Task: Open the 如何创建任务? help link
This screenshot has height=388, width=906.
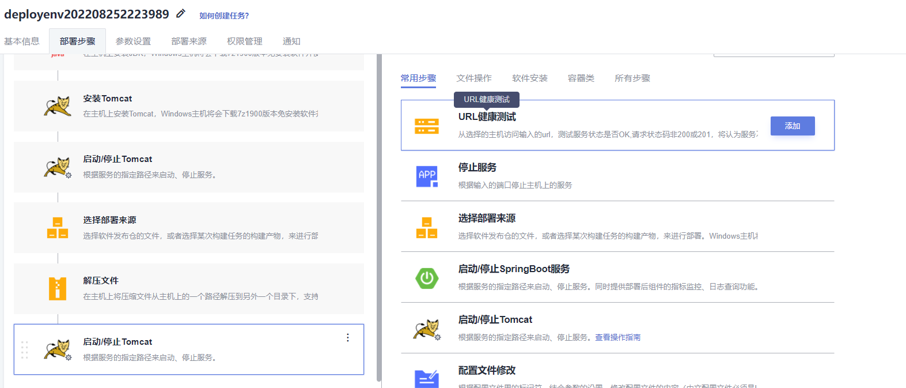Action: pyautogui.click(x=224, y=16)
